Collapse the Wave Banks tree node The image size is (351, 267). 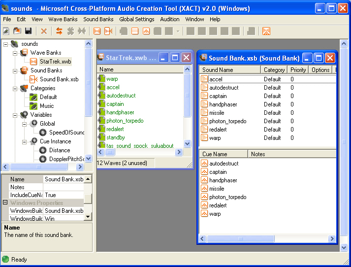pos(15,53)
